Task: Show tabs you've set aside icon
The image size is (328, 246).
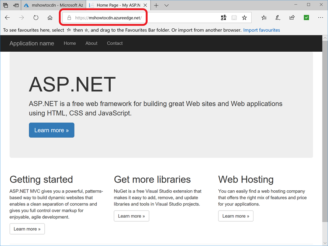Action: point(6,5)
